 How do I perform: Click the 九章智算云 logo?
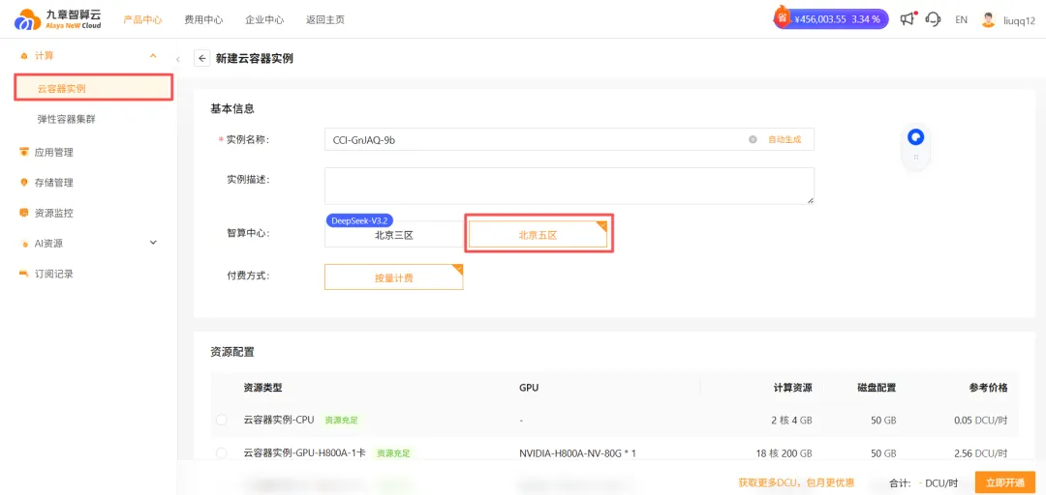tap(57, 19)
